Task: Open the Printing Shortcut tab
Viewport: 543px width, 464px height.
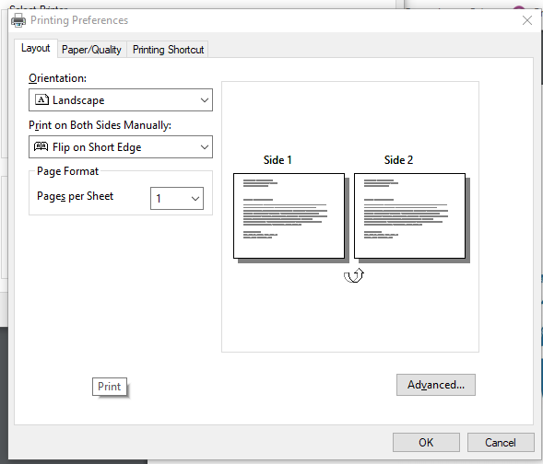Action: tap(169, 50)
